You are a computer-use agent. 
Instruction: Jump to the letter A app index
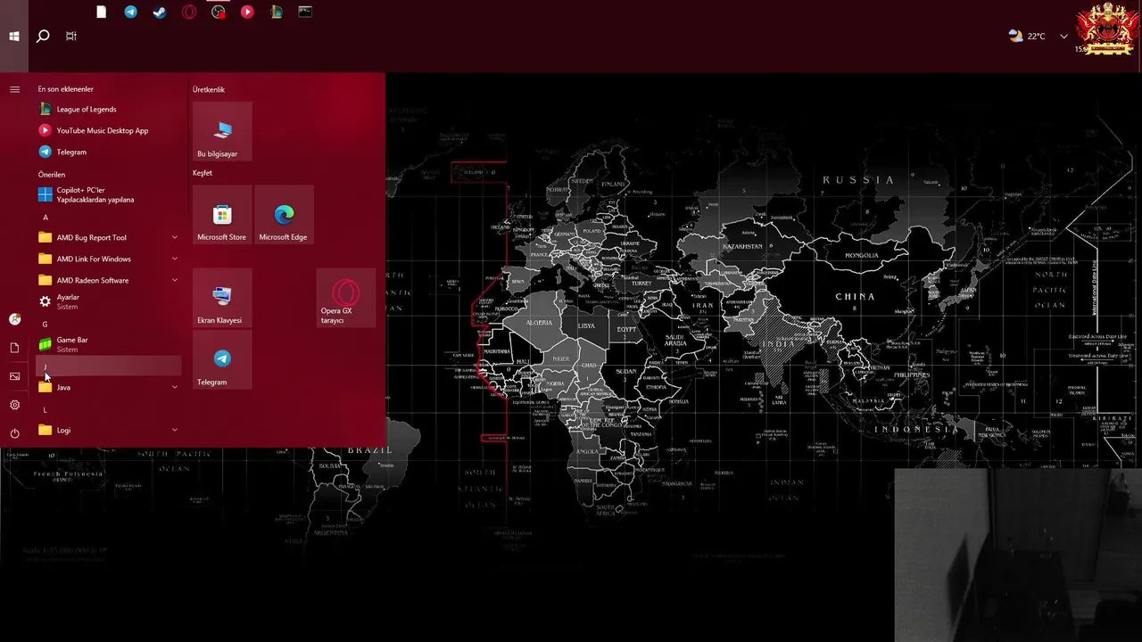click(x=109, y=217)
